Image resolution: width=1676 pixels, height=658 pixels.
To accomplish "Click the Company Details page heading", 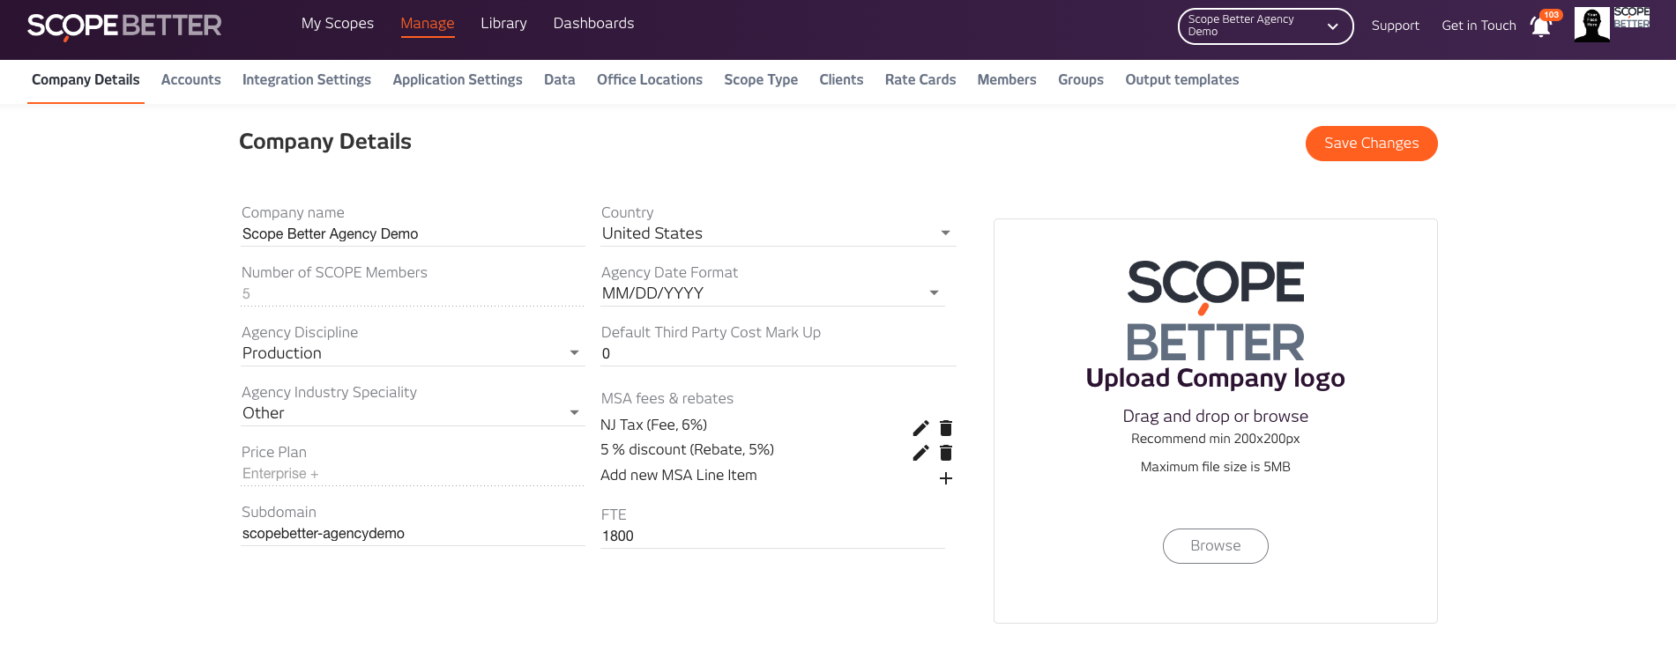I will click(325, 142).
